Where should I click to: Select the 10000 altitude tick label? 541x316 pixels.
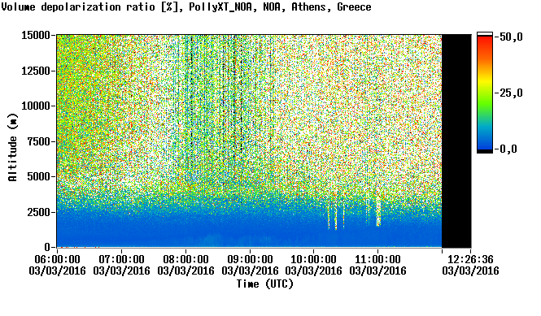[36, 106]
